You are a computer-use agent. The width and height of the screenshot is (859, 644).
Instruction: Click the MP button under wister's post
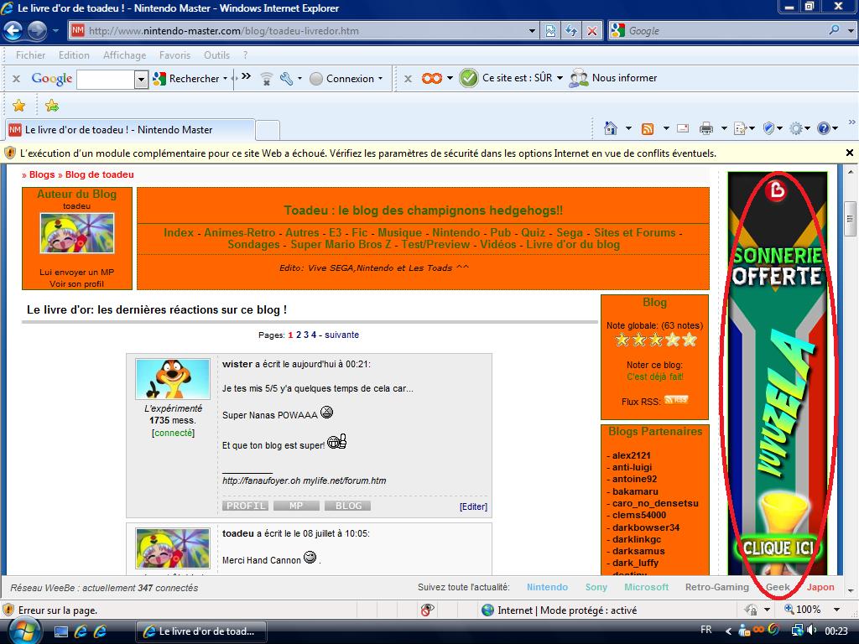tap(296, 506)
